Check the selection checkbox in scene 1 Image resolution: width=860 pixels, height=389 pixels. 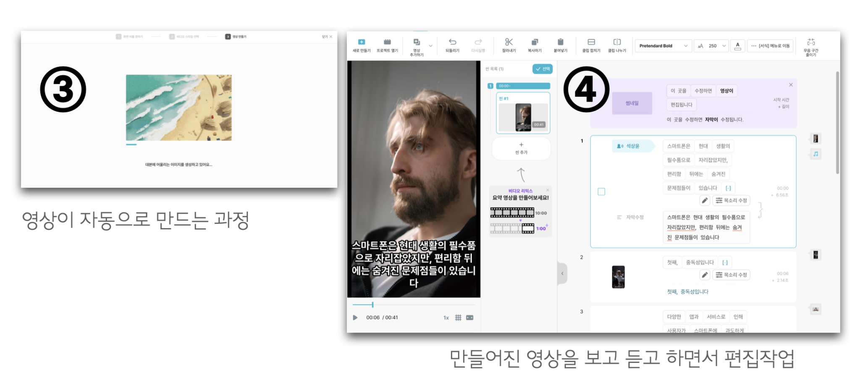(x=601, y=191)
